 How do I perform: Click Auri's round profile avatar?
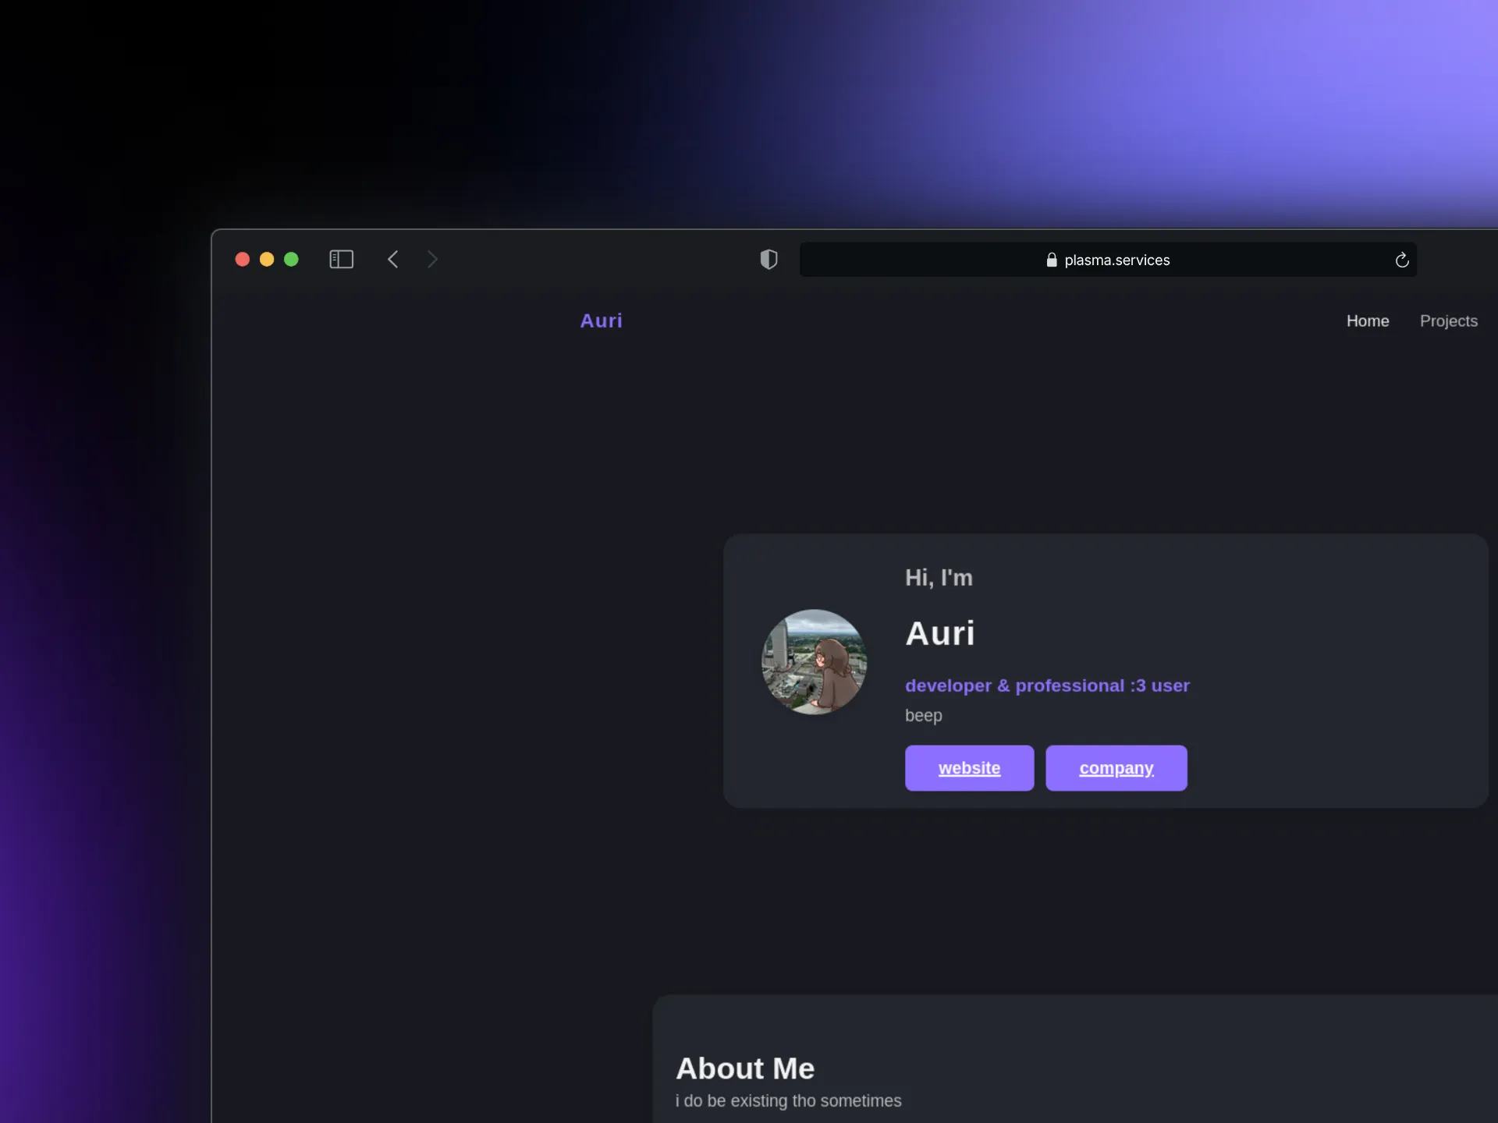pyautogui.click(x=814, y=661)
